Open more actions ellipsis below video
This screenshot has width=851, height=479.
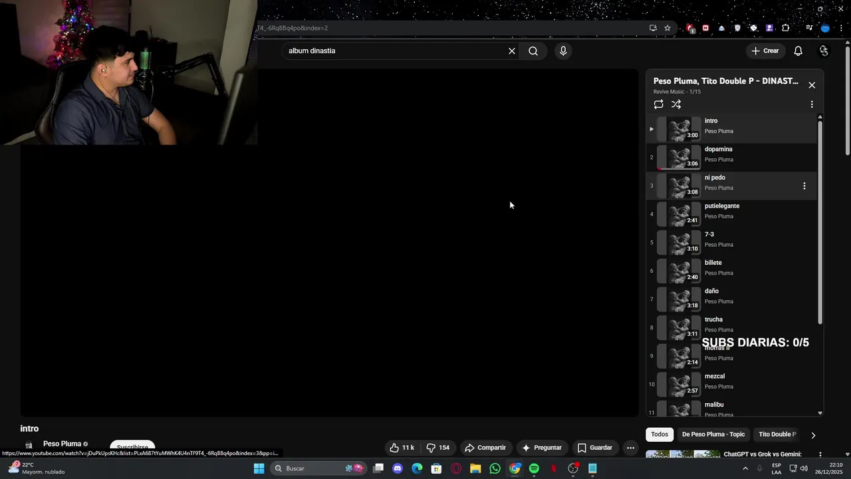pos(631,448)
